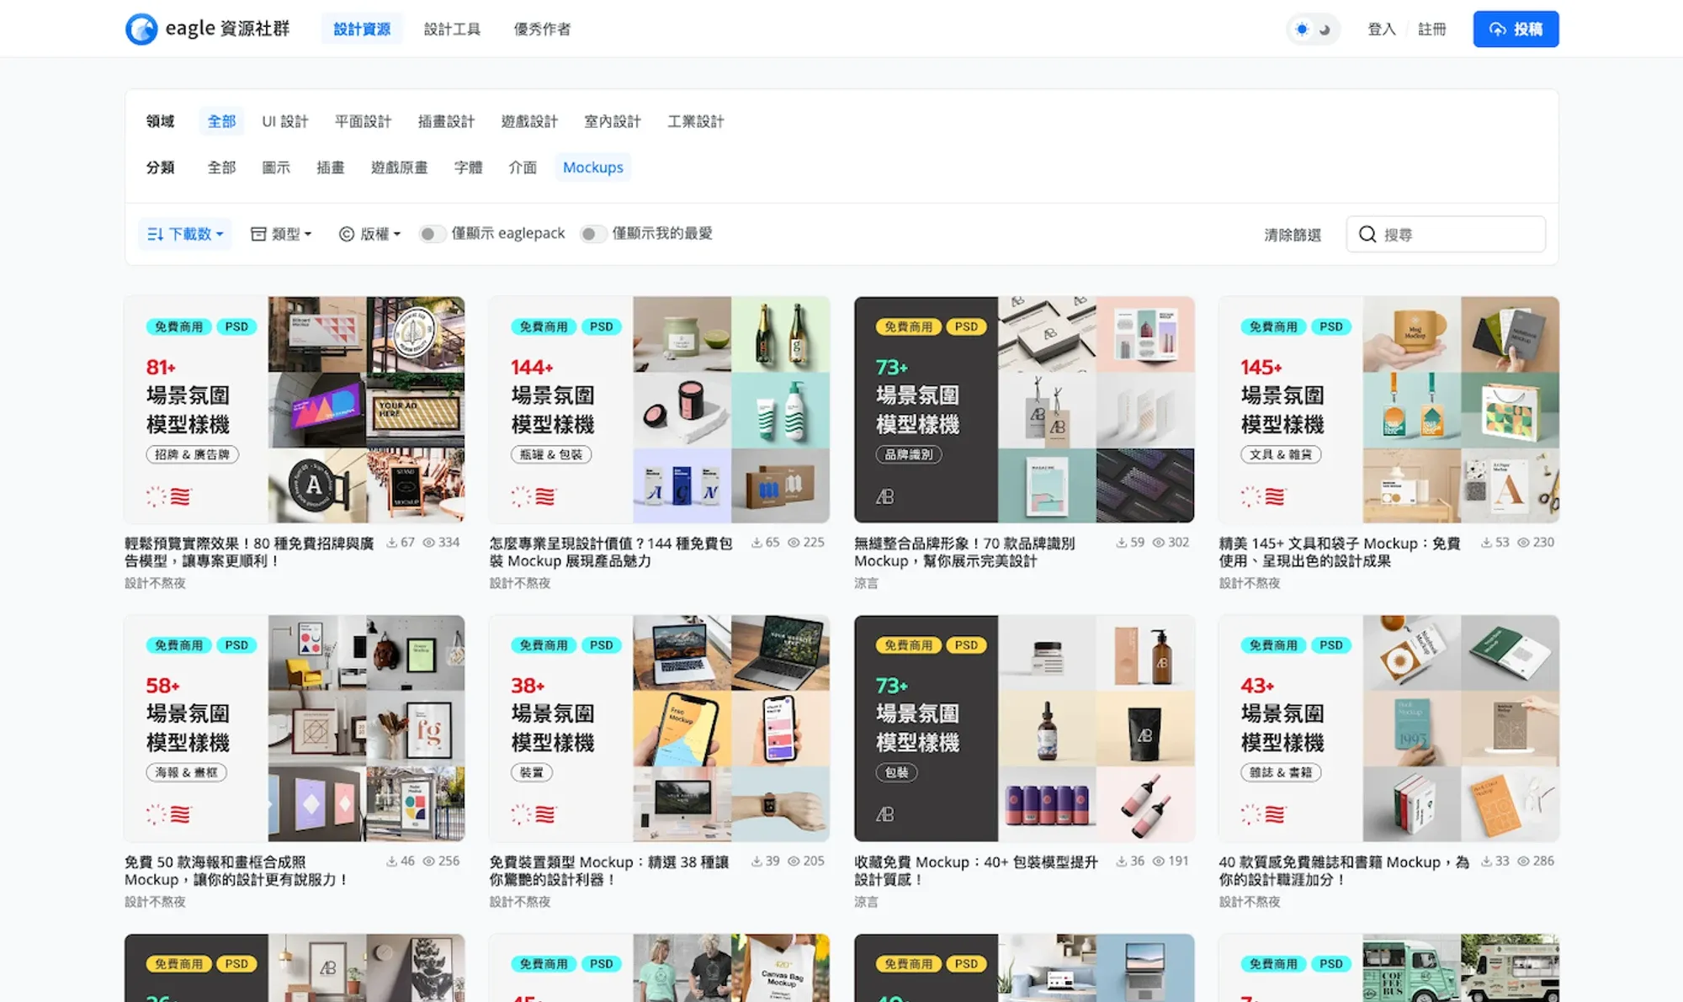The height and width of the screenshot is (1002, 1683).
Task: Open the 類型 filter dropdown
Action: (x=282, y=234)
